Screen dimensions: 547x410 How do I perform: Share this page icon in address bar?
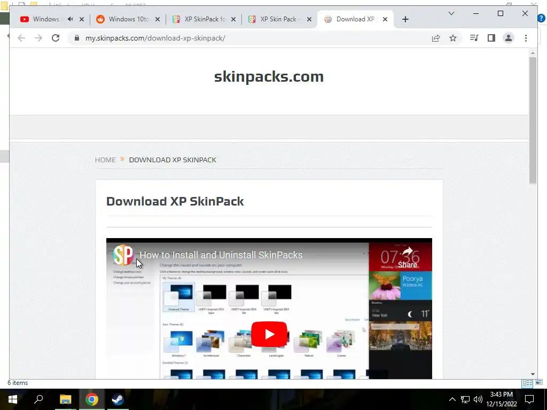tap(436, 38)
